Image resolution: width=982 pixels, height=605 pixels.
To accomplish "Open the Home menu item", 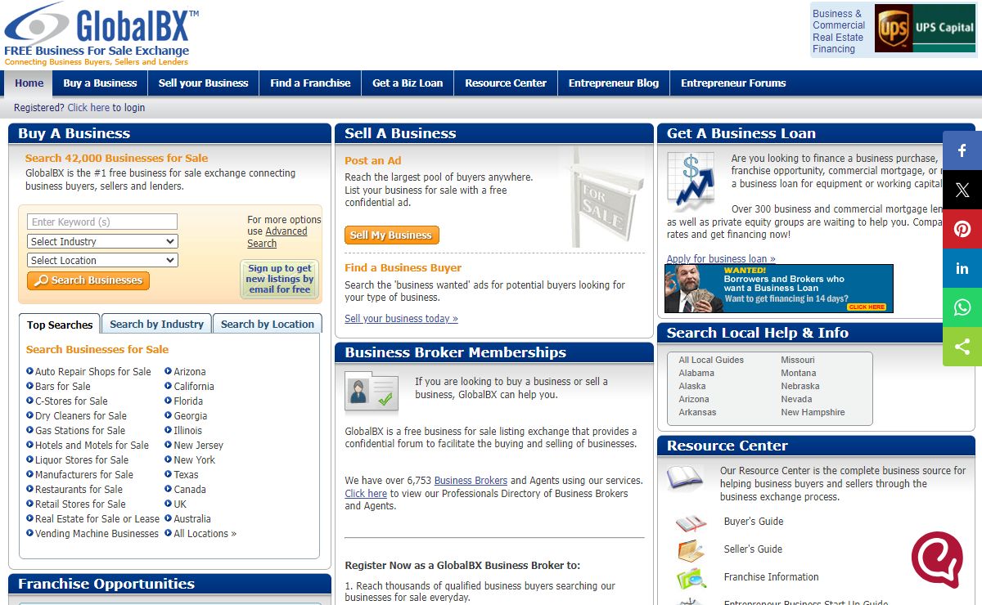I will coord(29,83).
